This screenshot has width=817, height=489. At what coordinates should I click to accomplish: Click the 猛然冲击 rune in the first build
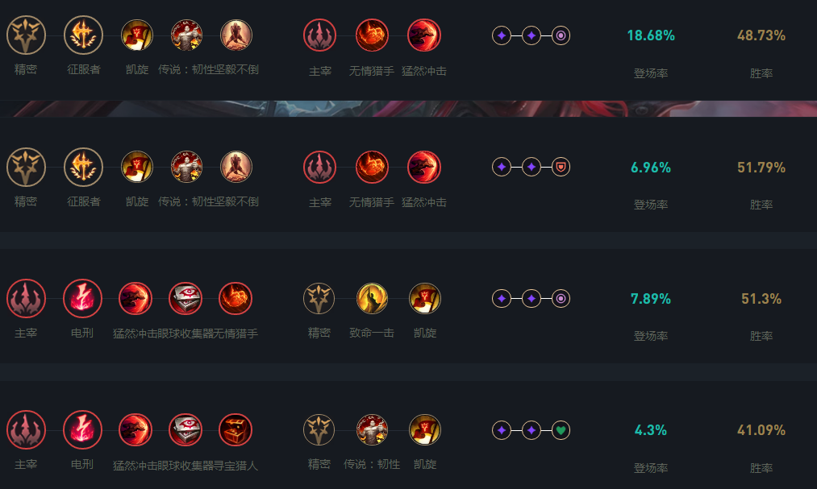pyautogui.click(x=422, y=35)
